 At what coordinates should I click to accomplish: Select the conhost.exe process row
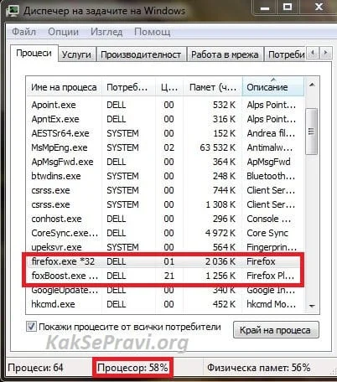tap(165, 219)
